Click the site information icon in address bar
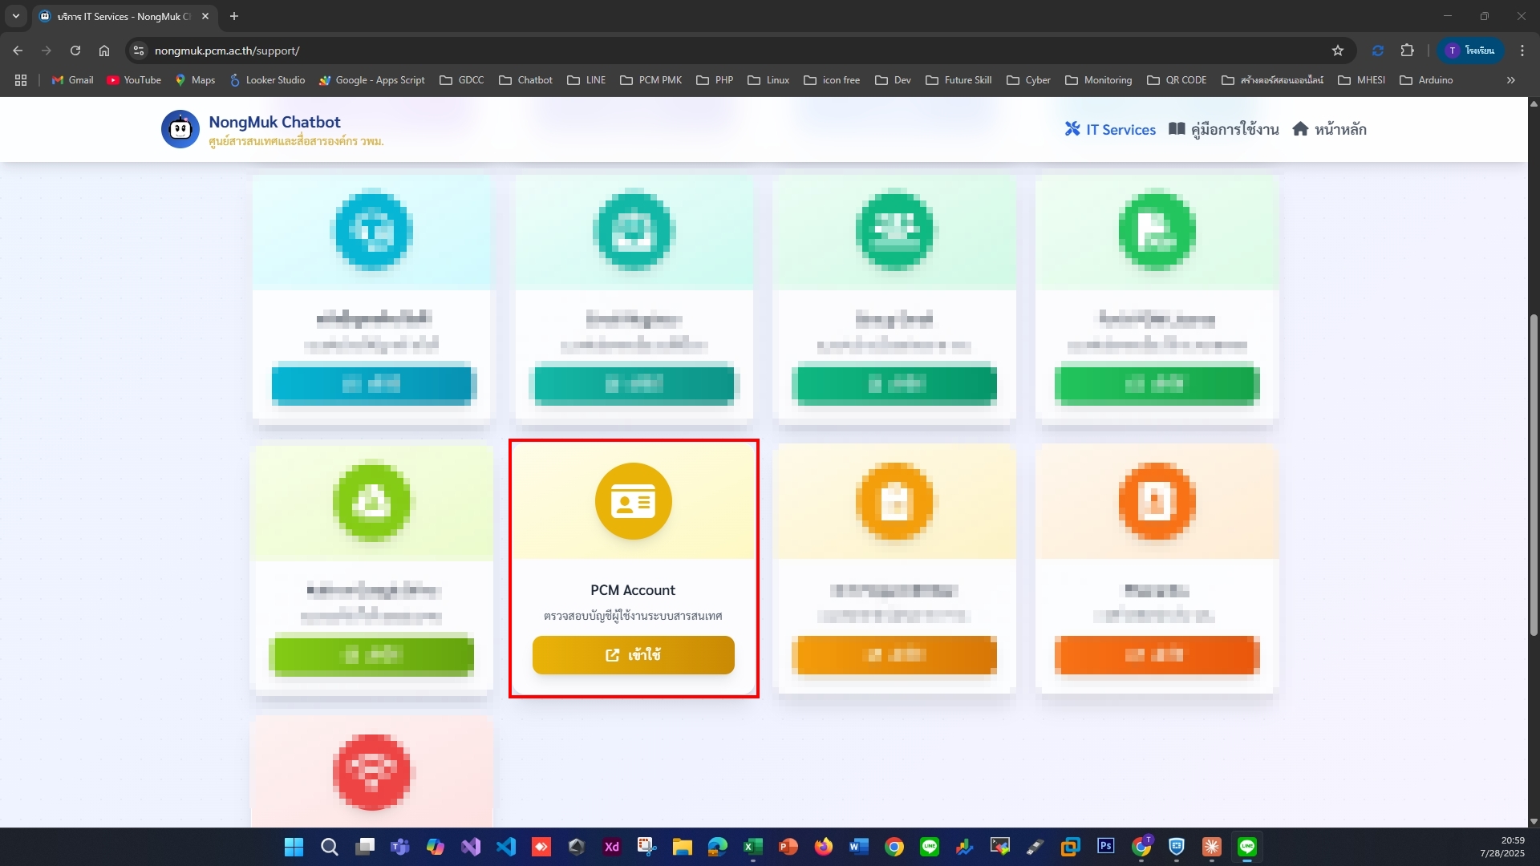 point(139,51)
